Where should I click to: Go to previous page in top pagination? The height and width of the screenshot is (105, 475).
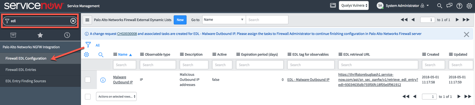tap(413, 20)
